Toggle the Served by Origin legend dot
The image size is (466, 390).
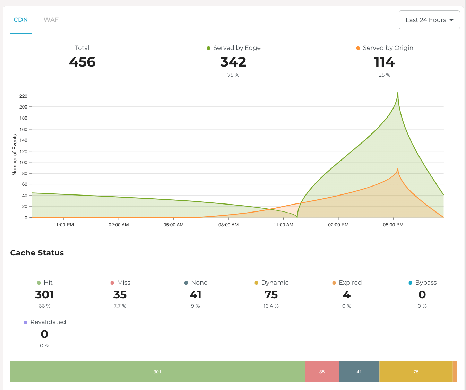coord(358,48)
